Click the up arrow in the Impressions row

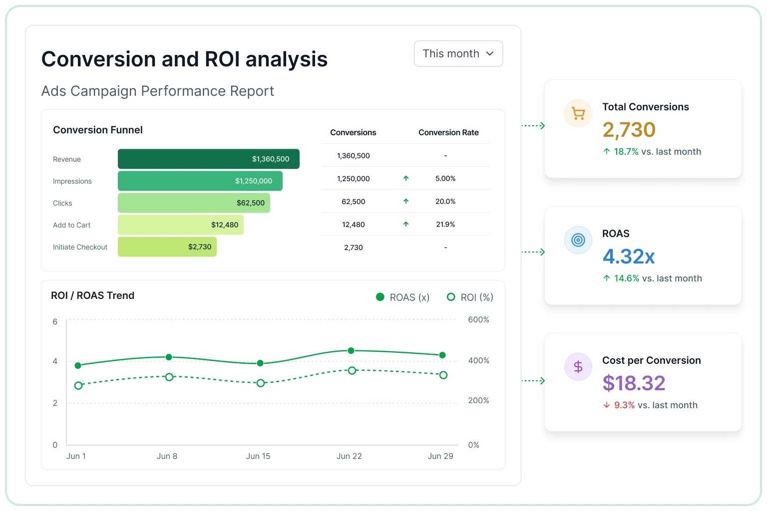pyautogui.click(x=406, y=178)
